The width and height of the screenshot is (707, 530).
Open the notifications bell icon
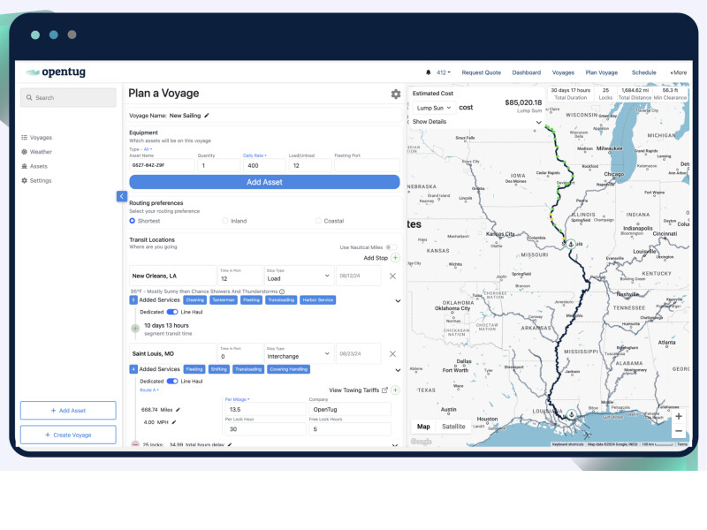(x=428, y=72)
